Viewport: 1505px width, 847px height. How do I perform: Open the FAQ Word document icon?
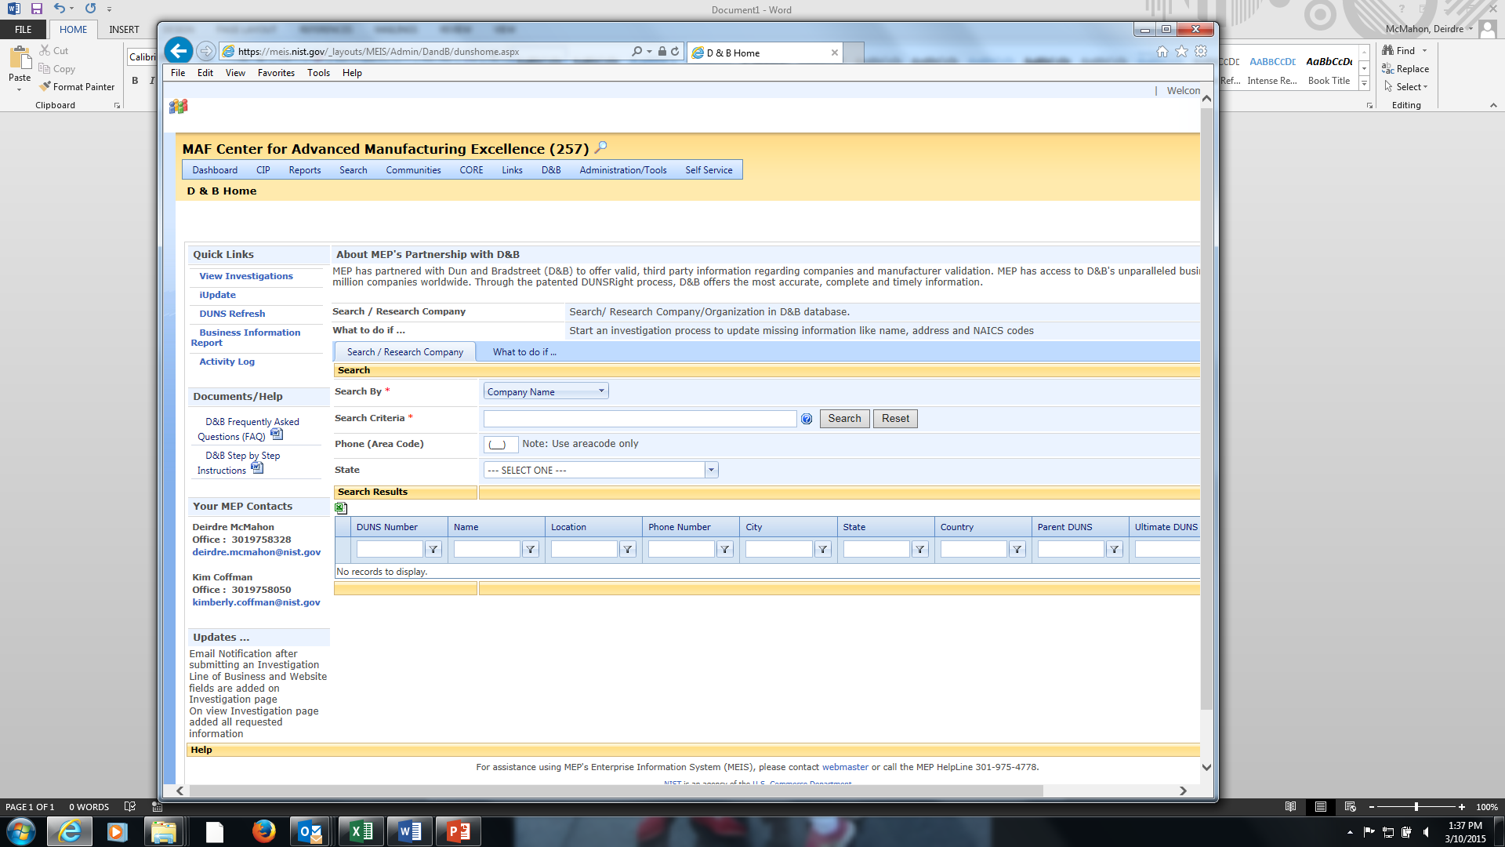click(277, 434)
